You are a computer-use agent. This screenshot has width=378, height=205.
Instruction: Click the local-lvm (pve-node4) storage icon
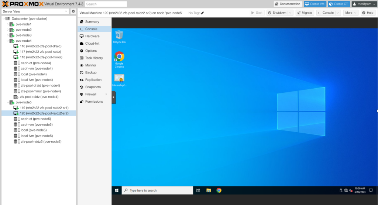(x=17, y=80)
